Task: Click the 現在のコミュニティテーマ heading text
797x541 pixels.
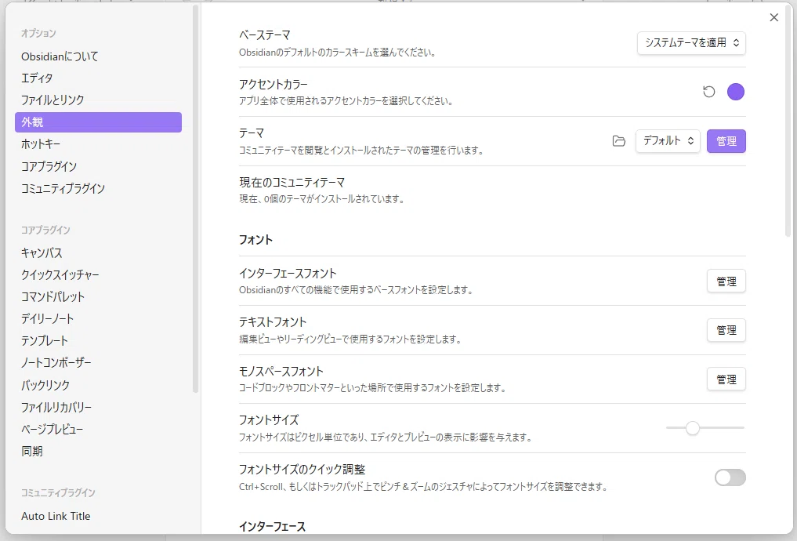Action: pyautogui.click(x=292, y=182)
